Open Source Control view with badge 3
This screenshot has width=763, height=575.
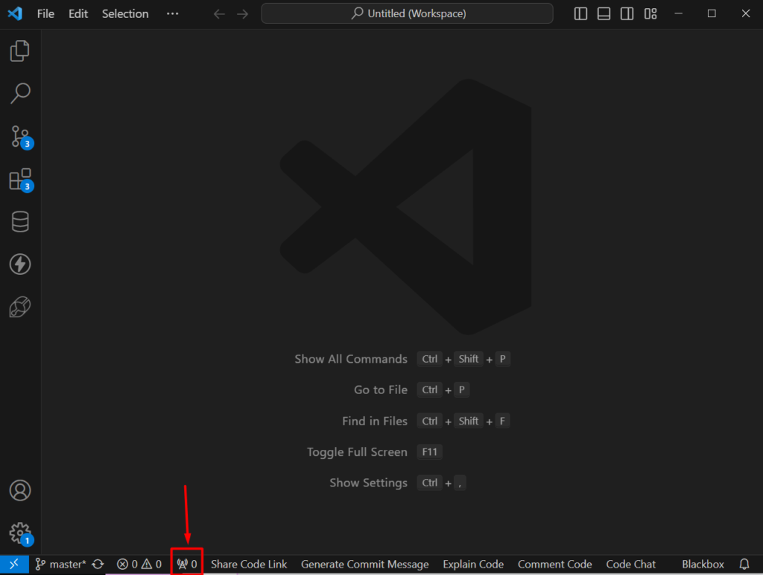[x=21, y=137]
